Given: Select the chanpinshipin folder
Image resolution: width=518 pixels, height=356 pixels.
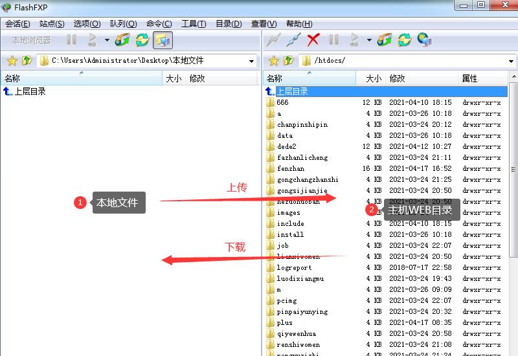Looking at the screenshot, I should pyautogui.click(x=302, y=124).
